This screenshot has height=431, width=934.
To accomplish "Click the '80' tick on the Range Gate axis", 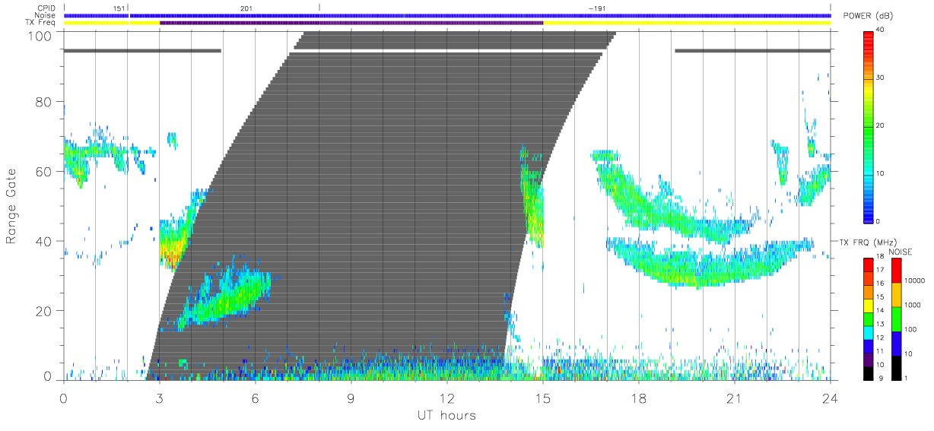I will [x=44, y=102].
